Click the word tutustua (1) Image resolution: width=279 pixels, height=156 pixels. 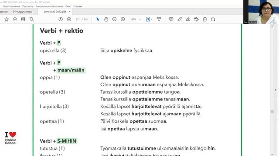coord(52,148)
